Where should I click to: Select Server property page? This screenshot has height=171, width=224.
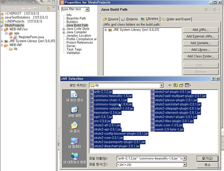coord(71,46)
